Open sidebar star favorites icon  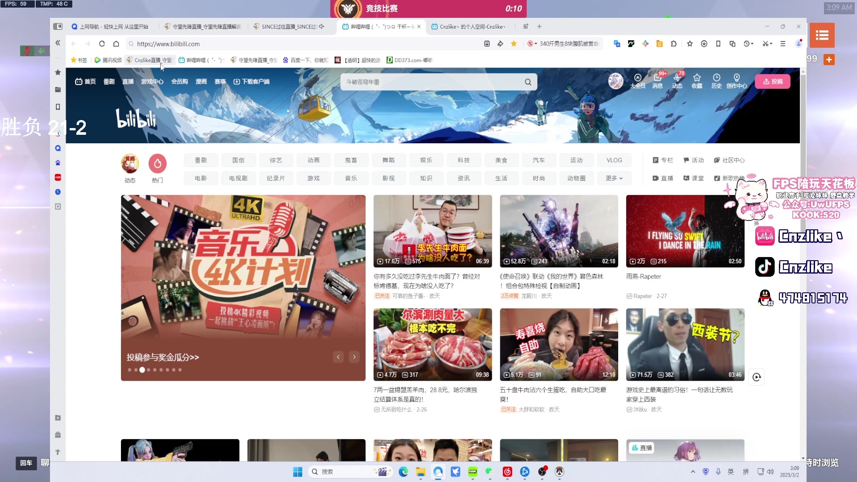point(58,72)
